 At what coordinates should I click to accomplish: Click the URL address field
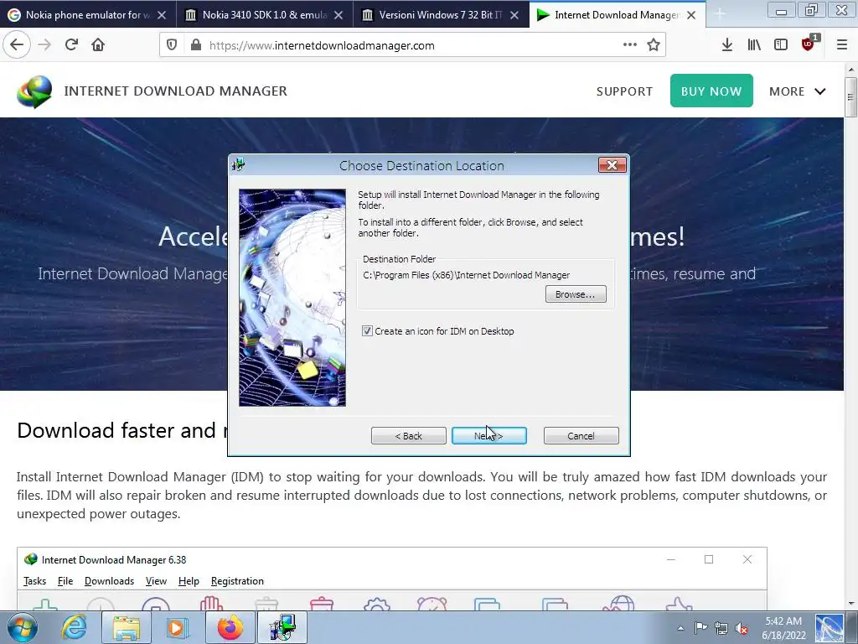[413, 45]
